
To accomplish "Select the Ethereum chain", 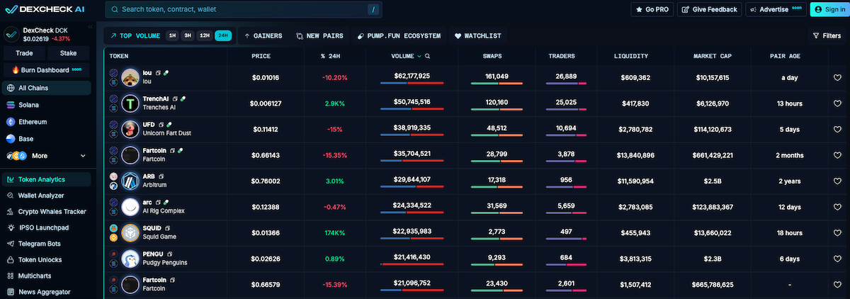I will click(x=47, y=122).
